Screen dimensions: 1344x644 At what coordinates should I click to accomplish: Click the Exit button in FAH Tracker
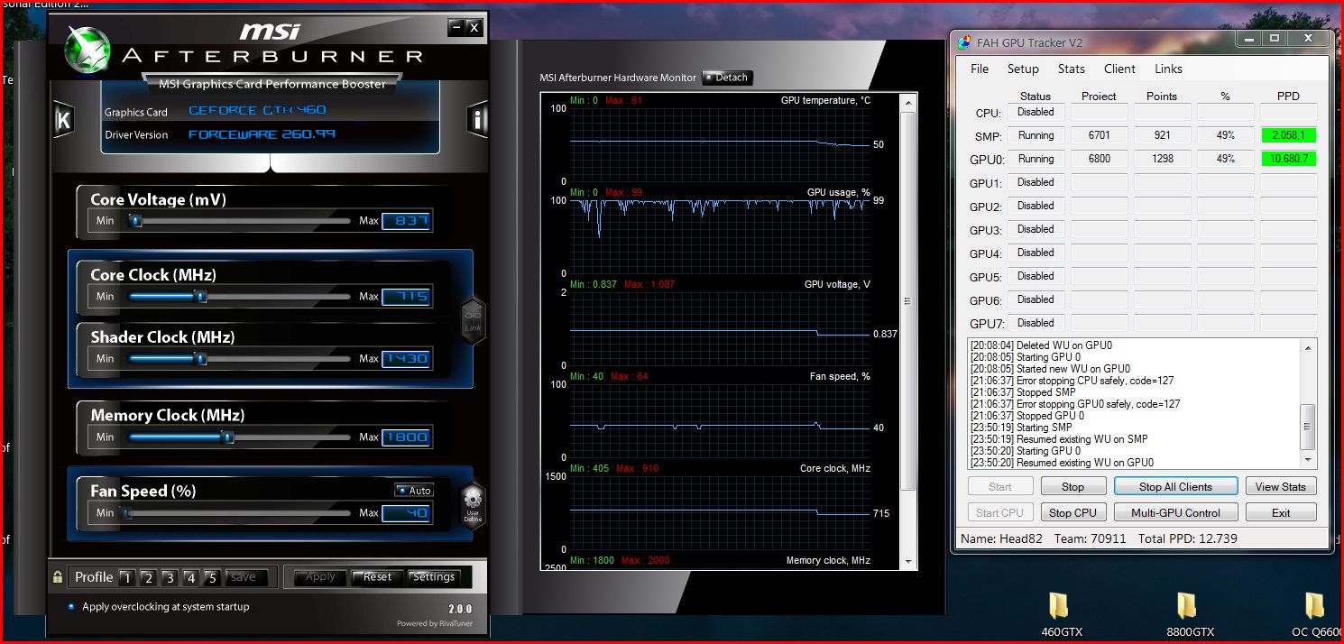click(x=1281, y=512)
